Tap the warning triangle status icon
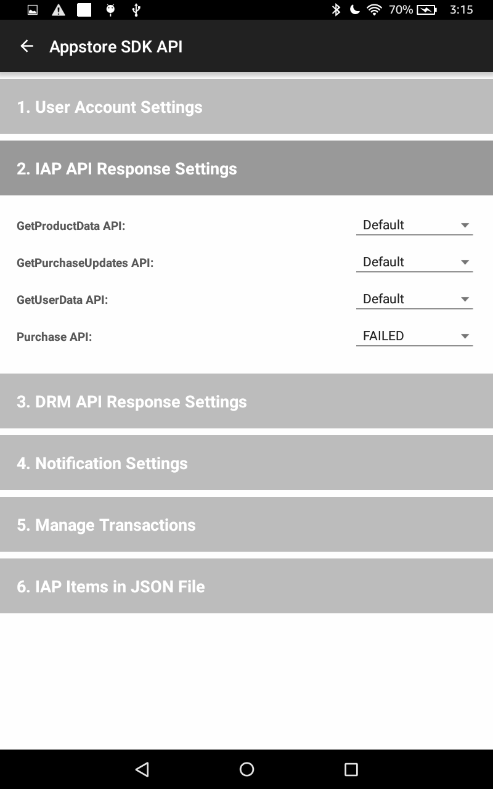The image size is (493, 789). (59, 9)
